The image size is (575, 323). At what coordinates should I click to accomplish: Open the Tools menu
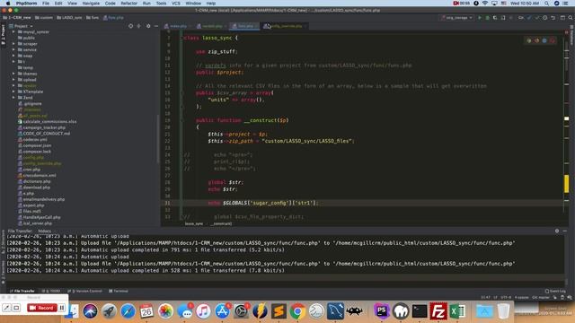pos(161,4)
